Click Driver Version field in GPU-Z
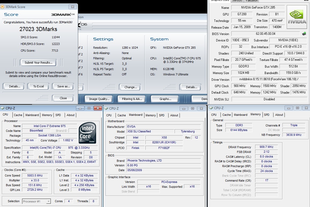 [x=269, y=79]
